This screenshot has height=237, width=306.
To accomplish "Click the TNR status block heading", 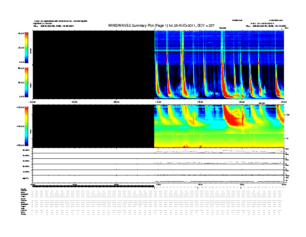I will coord(22,208).
